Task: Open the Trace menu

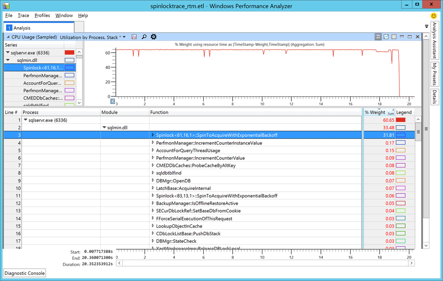Action: coord(24,16)
